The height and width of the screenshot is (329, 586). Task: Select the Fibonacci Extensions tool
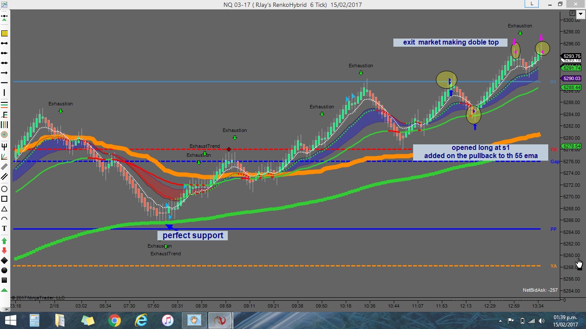pos(4,114)
